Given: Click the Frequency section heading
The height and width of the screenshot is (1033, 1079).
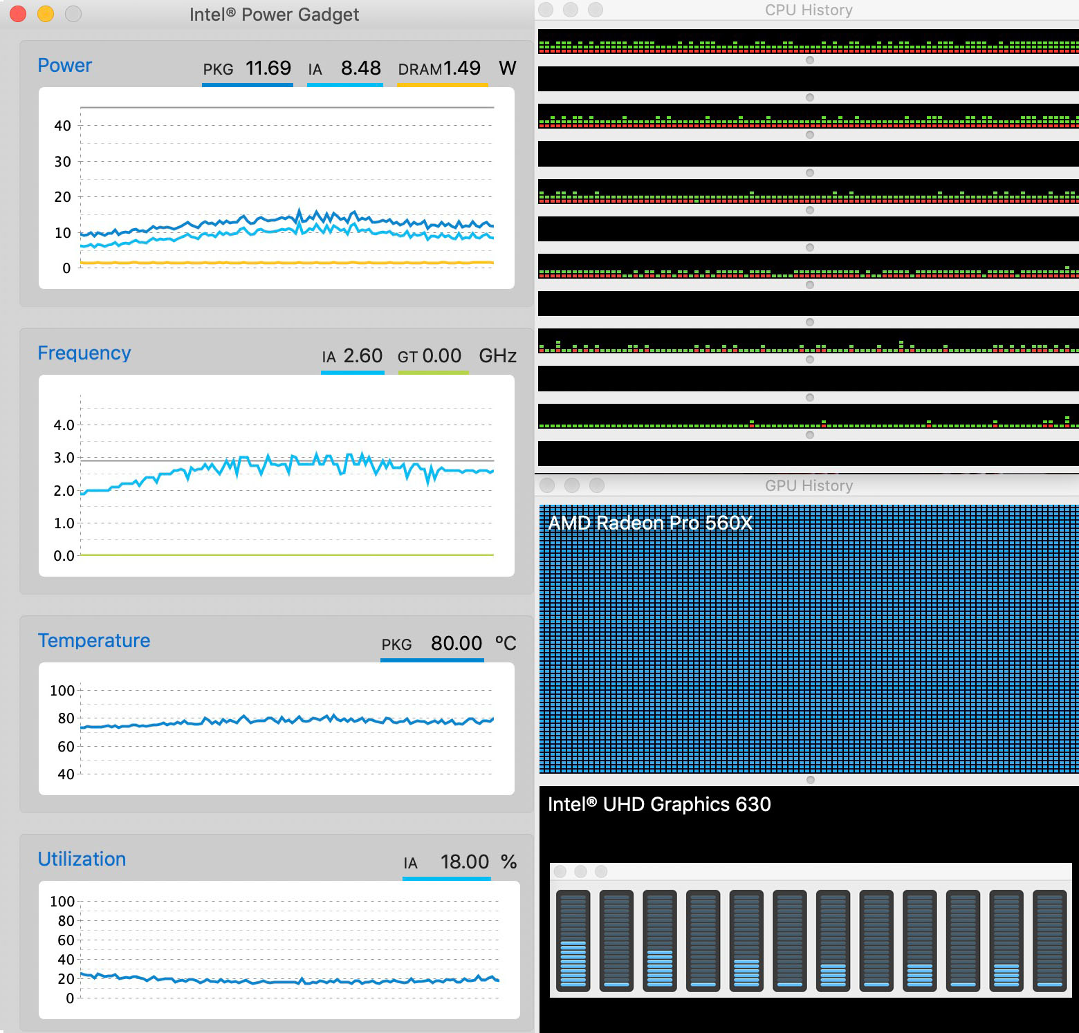Looking at the screenshot, I should point(84,353).
